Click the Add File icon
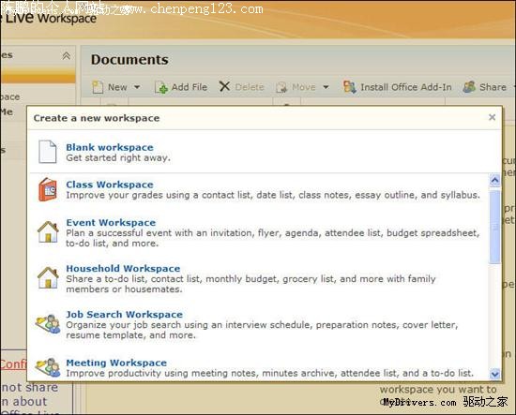Image resolution: width=516 pixels, height=415 pixels. coord(161,87)
